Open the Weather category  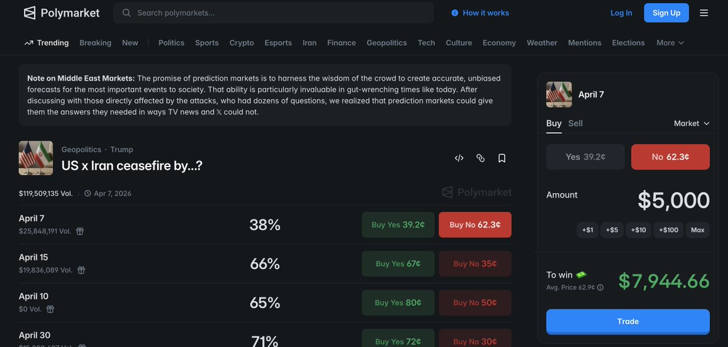pos(542,43)
